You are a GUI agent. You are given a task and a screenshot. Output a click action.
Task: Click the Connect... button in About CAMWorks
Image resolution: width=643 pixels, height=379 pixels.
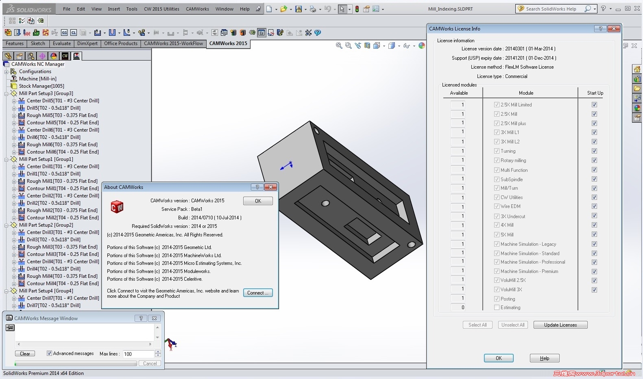(x=258, y=293)
